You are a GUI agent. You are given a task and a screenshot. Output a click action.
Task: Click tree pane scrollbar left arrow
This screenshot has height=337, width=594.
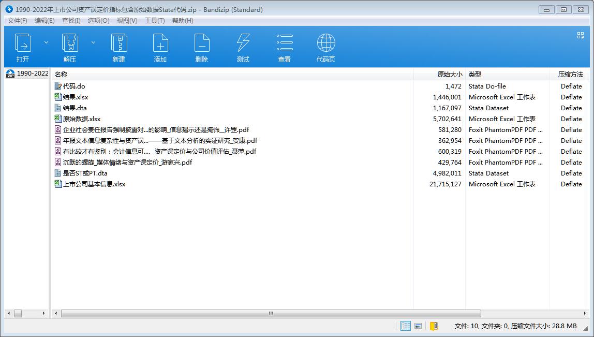coord(9,314)
